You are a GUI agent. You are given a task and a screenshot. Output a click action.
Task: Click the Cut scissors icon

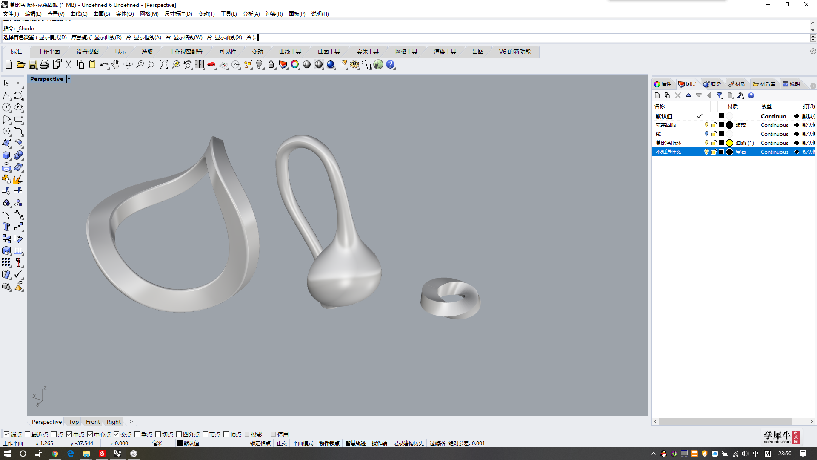[x=69, y=65]
